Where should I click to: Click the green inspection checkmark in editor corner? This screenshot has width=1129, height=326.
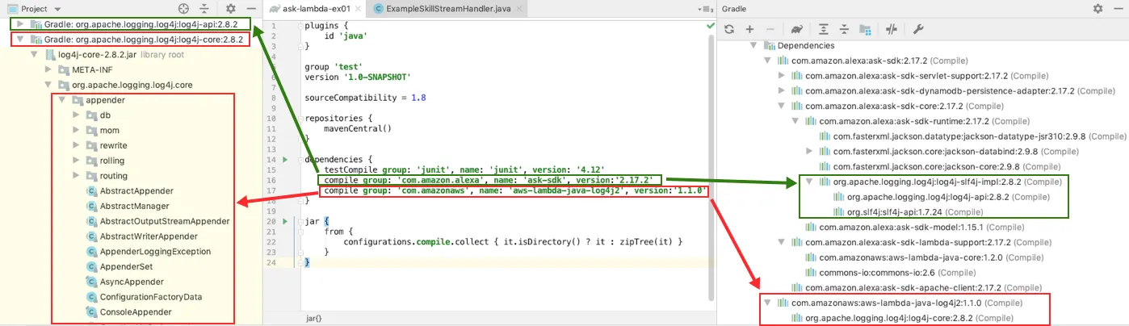tap(711, 26)
